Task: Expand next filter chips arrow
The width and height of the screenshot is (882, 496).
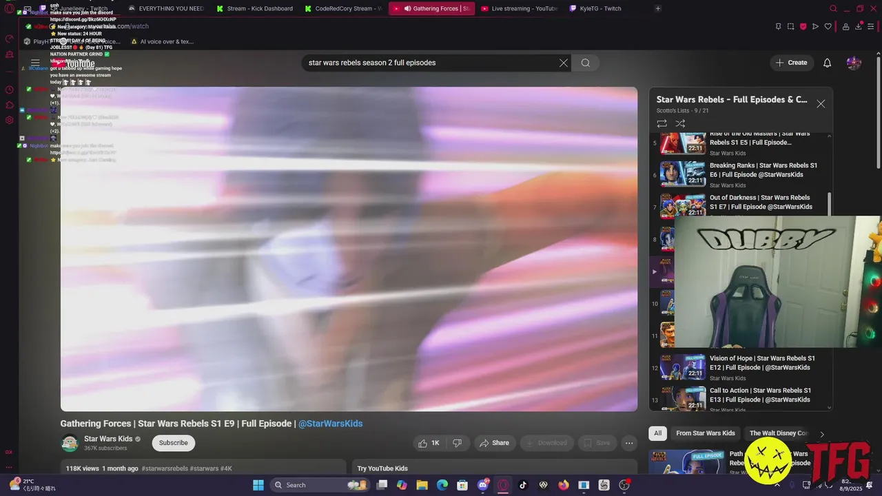Action: click(x=822, y=434)
